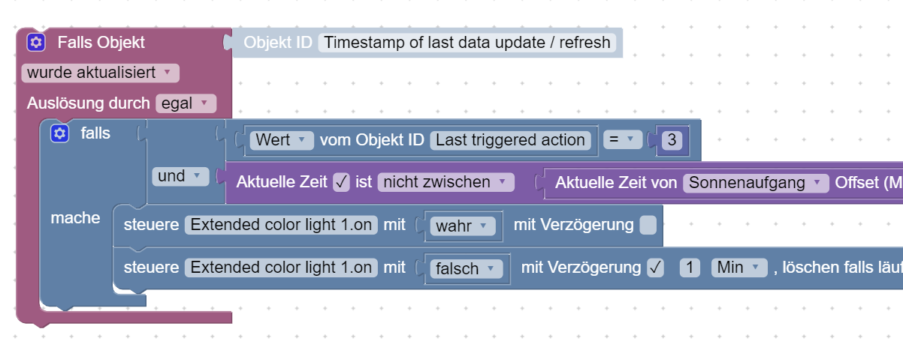Click the Last triggered action object ID

pos(510,140)
